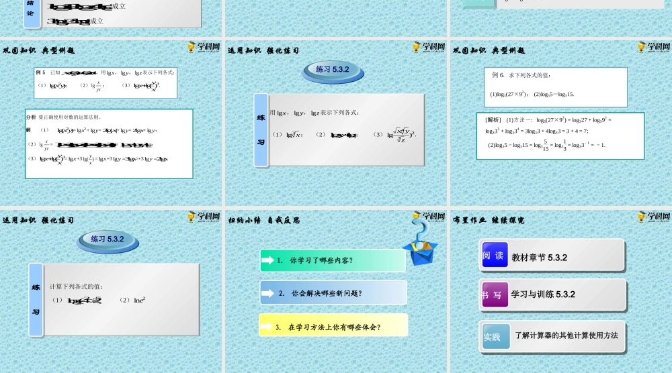Click the heading 布置作业 继续探究

pyautogui.click(x=489, y=220)
